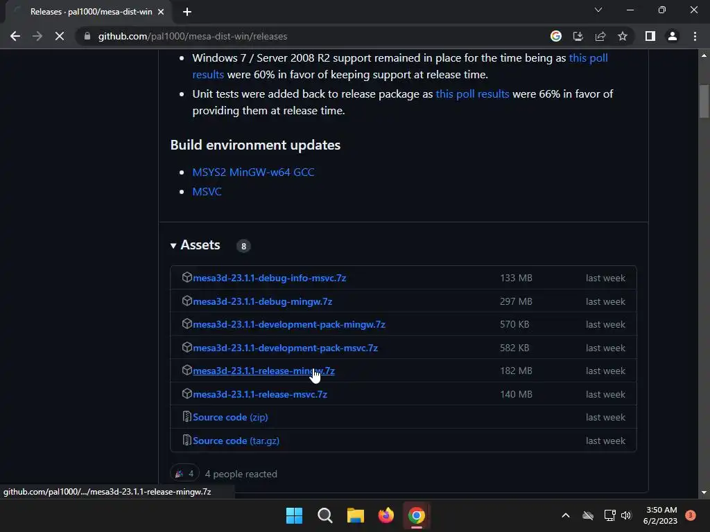Screen dimensions: 710x532
Task: Open Windows taskbar Search
Action: [x=325, y=515]
